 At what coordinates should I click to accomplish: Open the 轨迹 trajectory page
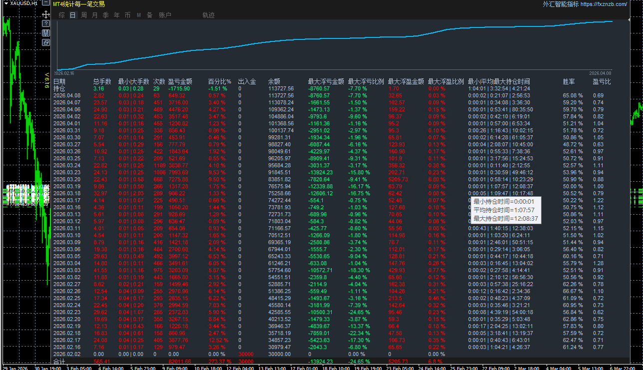(208, 14)
